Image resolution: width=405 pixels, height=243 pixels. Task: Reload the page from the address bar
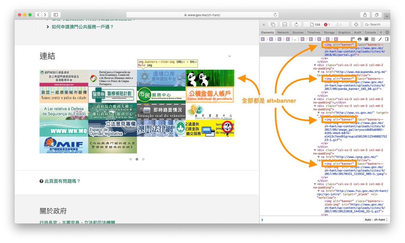pyautogui.click(x=275, y=15)
